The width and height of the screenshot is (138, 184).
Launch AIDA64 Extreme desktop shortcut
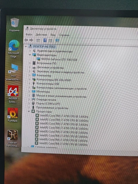pyautogui.click(x=13, y=94)
